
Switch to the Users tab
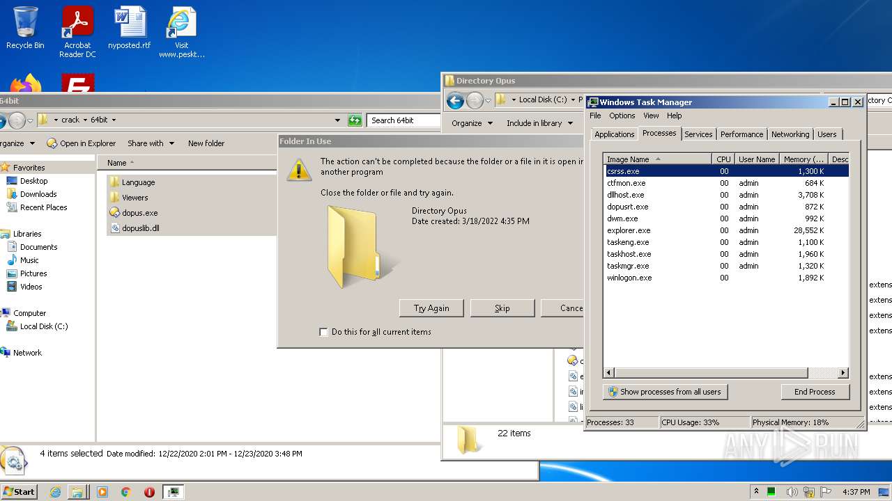(827, 134)
